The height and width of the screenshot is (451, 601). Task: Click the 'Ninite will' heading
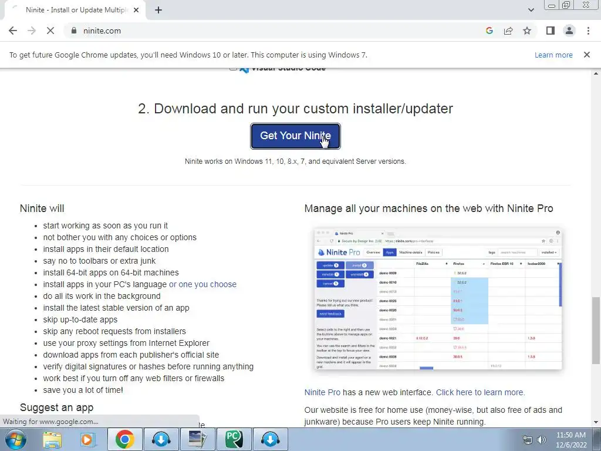42,208
